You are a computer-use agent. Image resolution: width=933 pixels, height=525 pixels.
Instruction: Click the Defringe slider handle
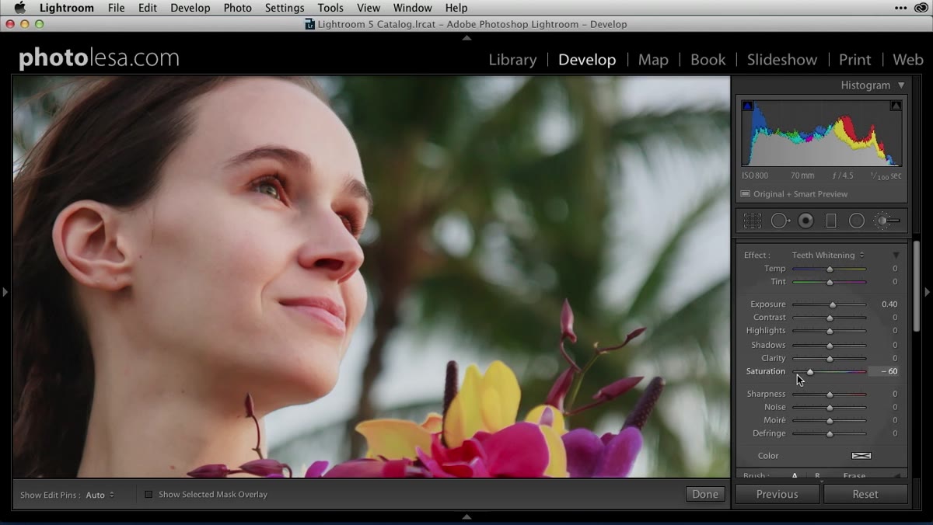click(830, 433)
